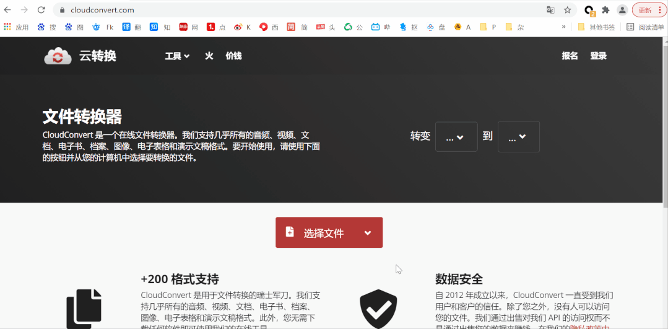Open the 火 menu item
The image size is (668, 329).
[209, 56]
